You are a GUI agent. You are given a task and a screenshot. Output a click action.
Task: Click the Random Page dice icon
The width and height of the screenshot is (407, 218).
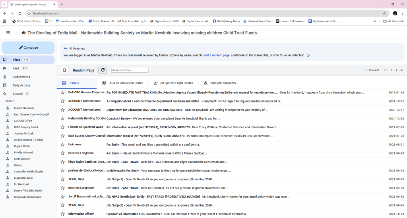click(64, 70)
